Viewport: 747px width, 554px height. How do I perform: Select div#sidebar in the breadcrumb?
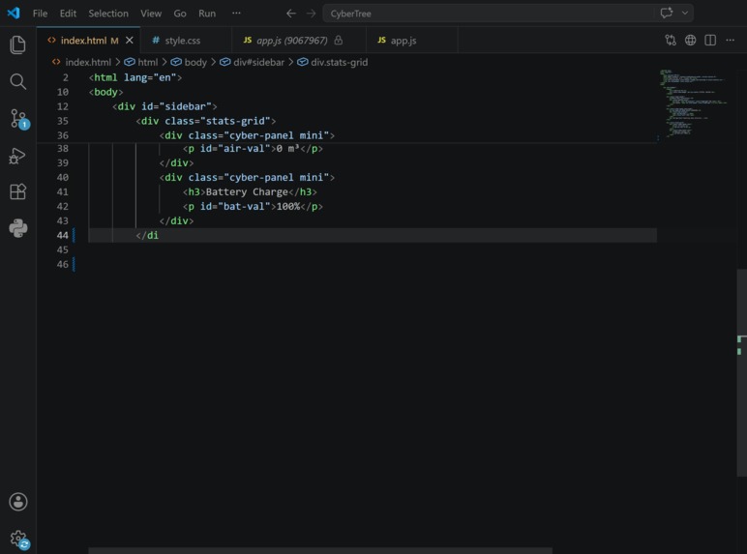253,62
